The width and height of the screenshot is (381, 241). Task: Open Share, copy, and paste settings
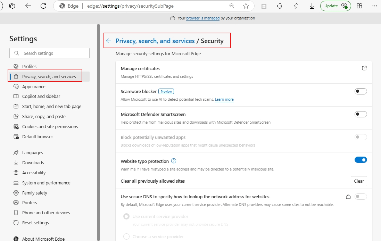pyautogui.click(x=50, y=116)
